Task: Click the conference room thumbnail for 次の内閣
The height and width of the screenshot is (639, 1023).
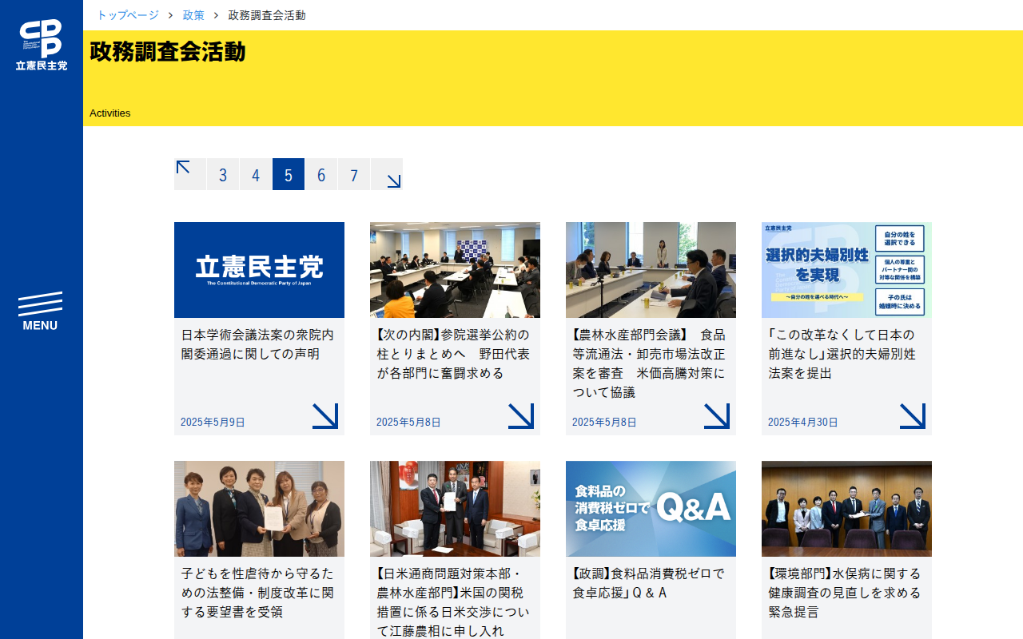Action: coord(455,270)
